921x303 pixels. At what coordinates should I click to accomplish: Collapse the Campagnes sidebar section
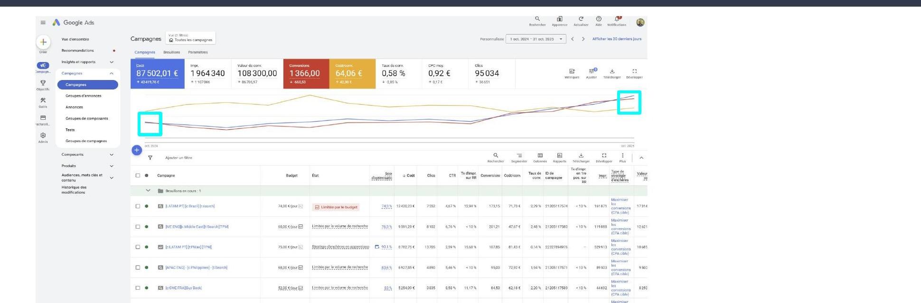coord(112,73)
